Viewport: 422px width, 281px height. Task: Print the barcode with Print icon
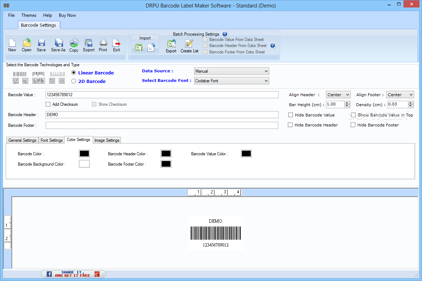pos(103,45)
